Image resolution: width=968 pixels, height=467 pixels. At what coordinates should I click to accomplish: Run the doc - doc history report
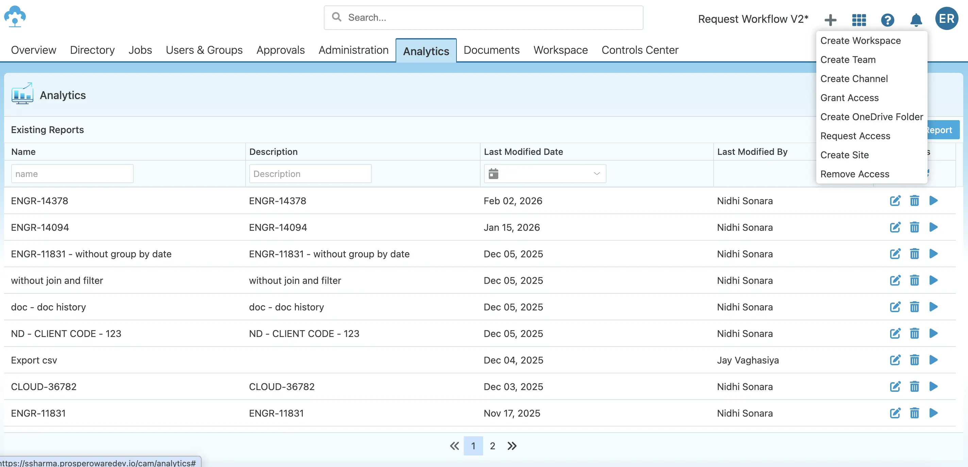933,307
